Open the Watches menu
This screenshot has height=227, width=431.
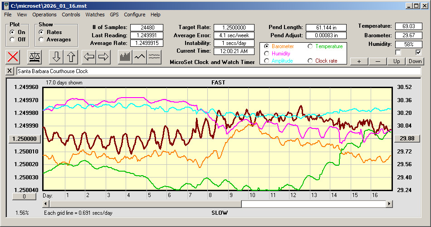pos(95,15)
